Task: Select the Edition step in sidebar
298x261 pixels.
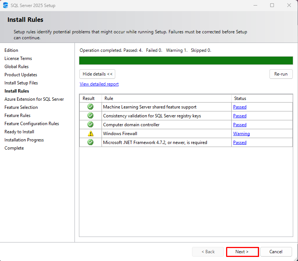Action: coord(11,50)
